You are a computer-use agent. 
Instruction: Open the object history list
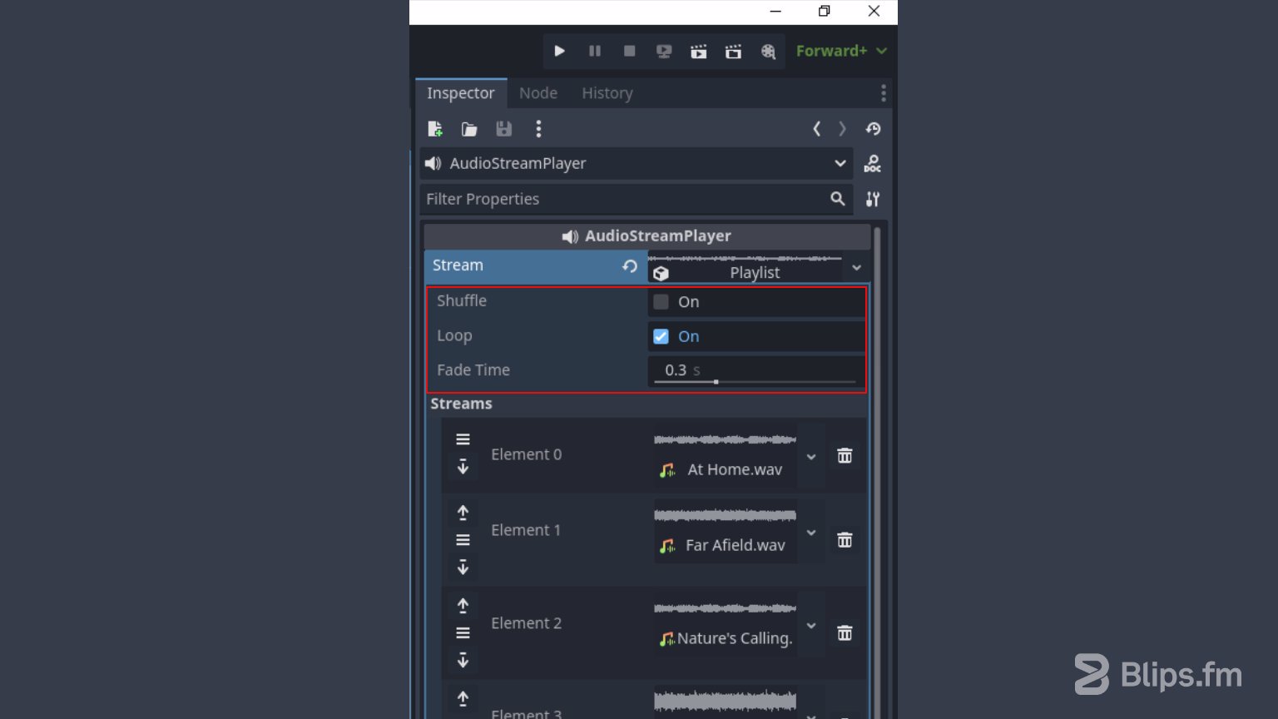pyautogui.click(x=873, y=129)
